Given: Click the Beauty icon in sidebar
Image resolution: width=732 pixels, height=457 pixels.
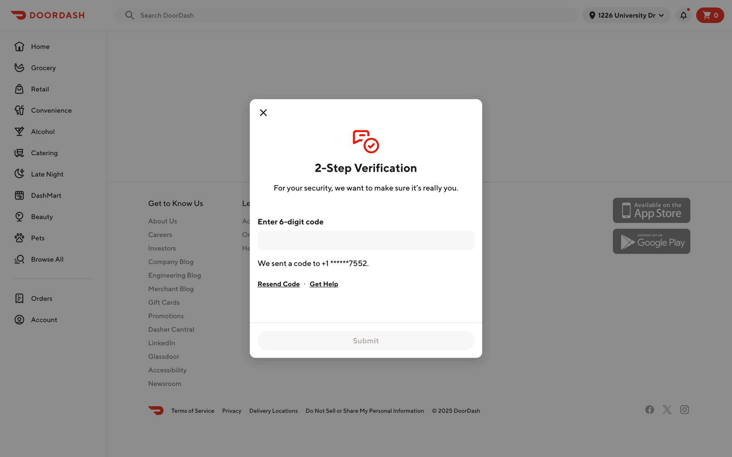Looking at the screenshot, I should click(x=19, y=217).
